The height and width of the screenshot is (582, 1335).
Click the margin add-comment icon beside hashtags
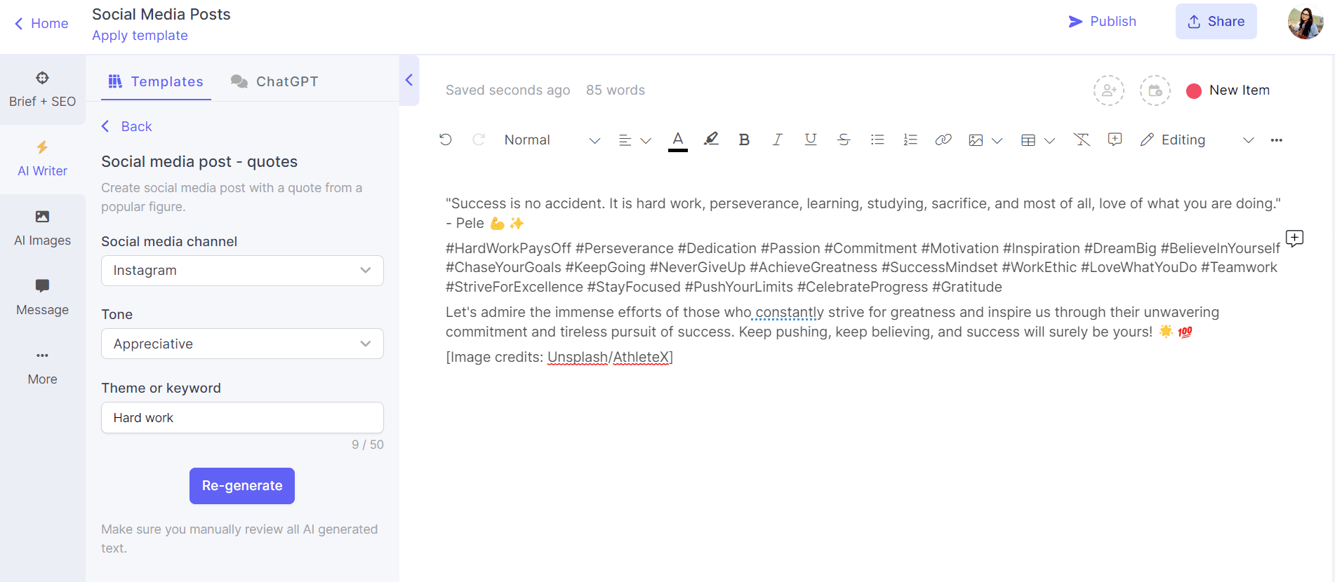1294,238
